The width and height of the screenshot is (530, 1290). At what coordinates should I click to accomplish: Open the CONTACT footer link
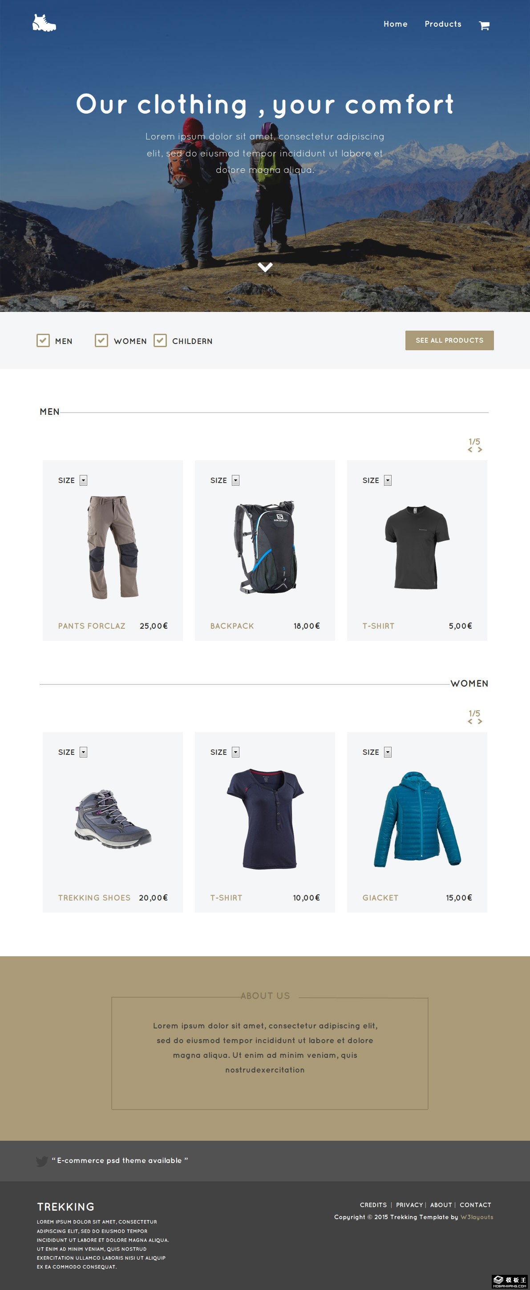click(x=476, y=1205)
